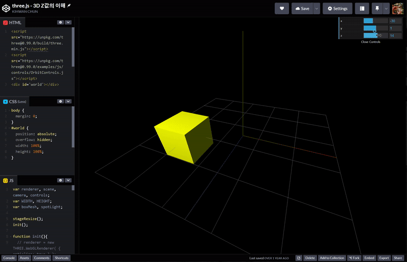Open user profile avatar menu

[398, 9]
